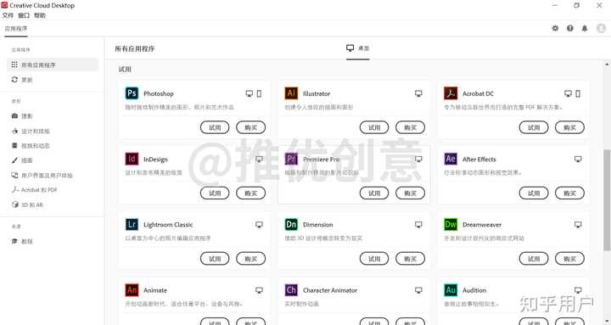Image resolution: width=611 pixels, height=325 pixels.
Task: Select 所有应用程序 in the sidebar
Action: [x=53, y=64]
